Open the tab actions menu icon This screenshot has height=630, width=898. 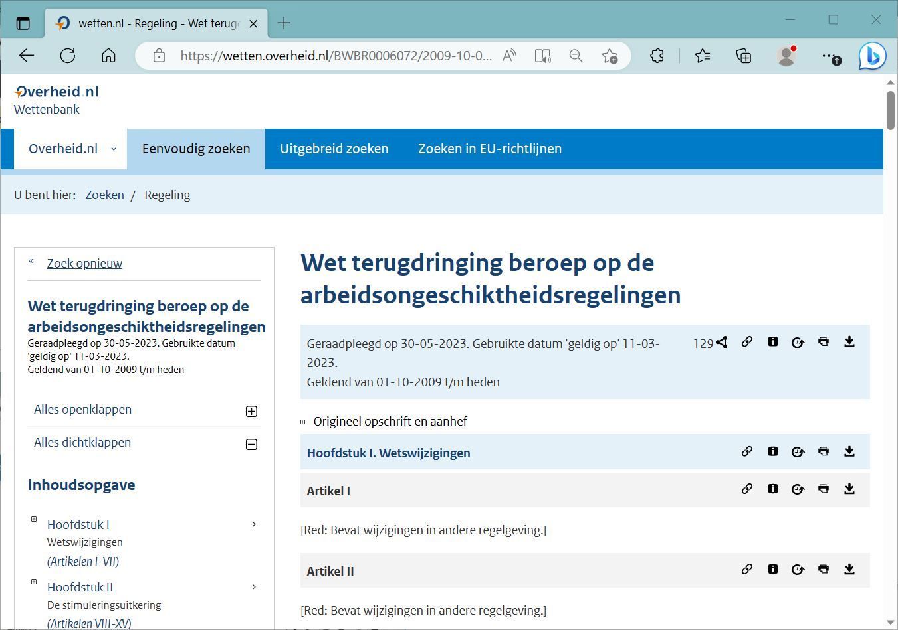[x=23, y=23]
